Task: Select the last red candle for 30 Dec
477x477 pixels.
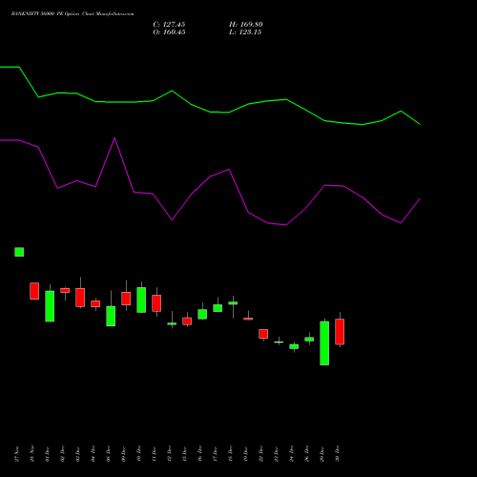Action: coord(340,332)
